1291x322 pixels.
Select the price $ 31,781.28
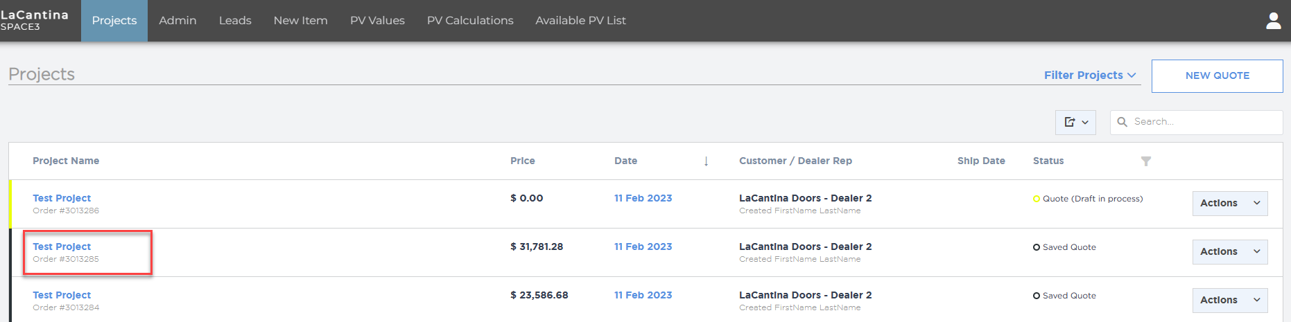click(537, 247)
